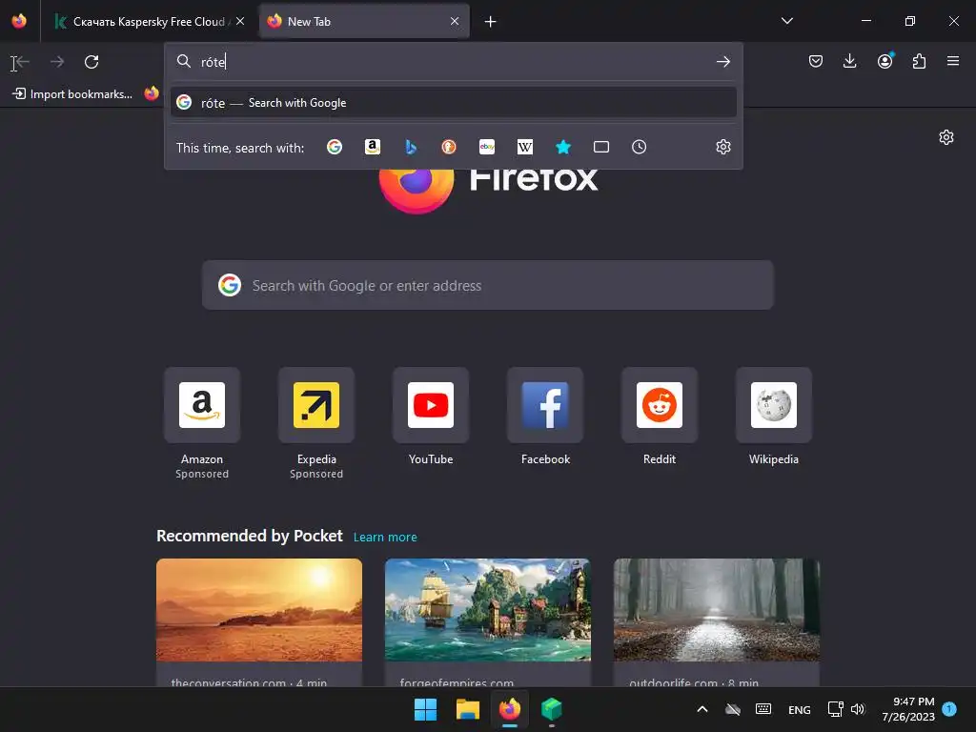
Task: Choose róte — Search with Google suggestion
Action: [453, 103]
